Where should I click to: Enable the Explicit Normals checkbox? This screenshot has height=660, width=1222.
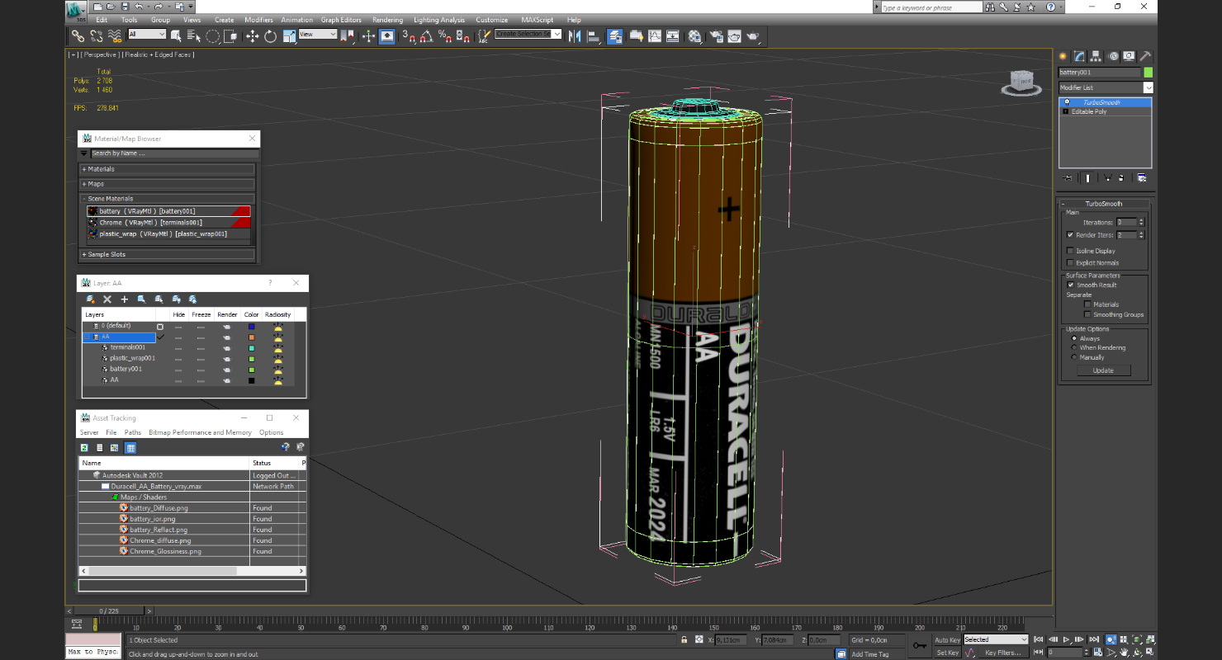[1070, 262]
